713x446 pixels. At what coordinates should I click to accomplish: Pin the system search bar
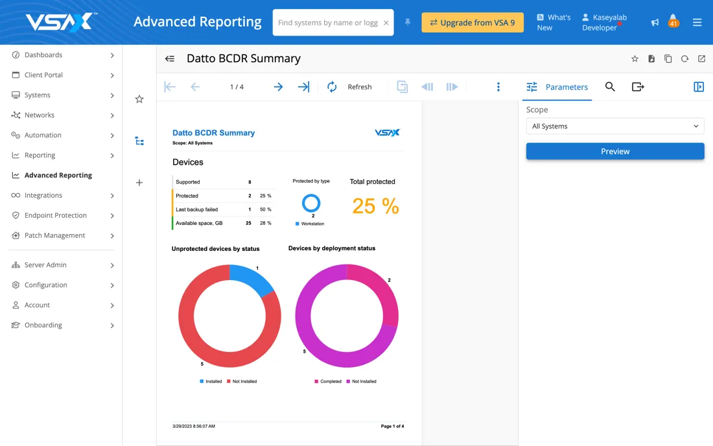tap(408, 23)
